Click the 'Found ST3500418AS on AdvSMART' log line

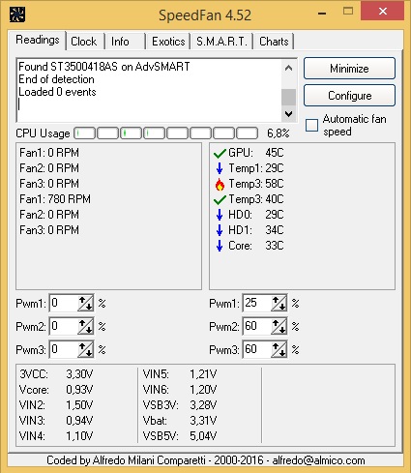coord(104,67)
